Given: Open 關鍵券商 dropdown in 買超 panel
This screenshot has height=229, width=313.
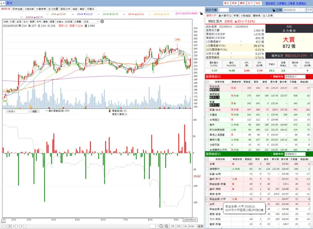Looking at the screenshot, I should [295, 77].
